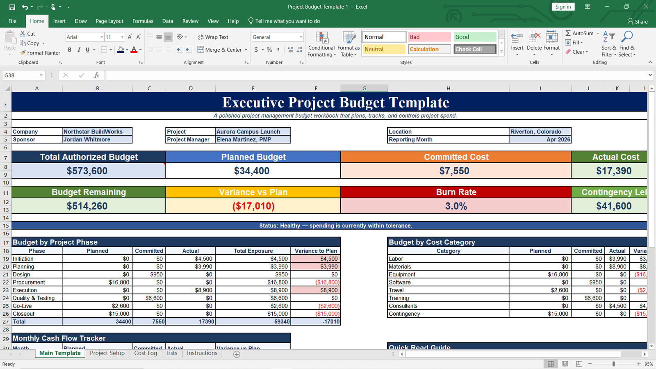Image resolution: width=656 pixels, height=369 pixels.
Task: Apply Percent Style number format
Action: (x=269, y=50)
